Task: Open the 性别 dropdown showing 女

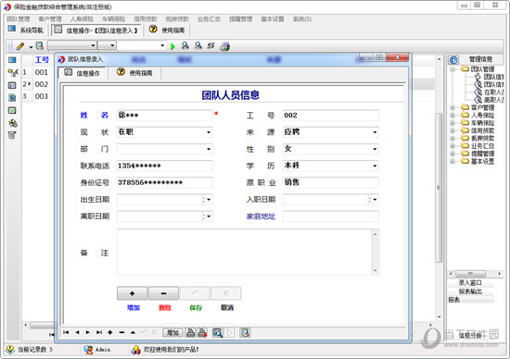Action: tap(375, 149)
